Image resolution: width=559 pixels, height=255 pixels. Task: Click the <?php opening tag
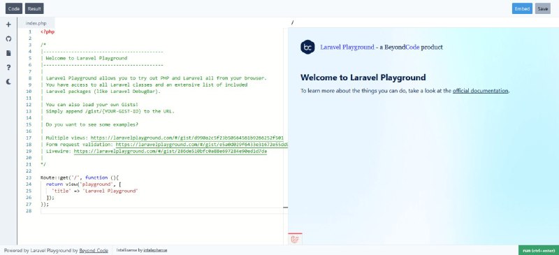pos(48,31)
